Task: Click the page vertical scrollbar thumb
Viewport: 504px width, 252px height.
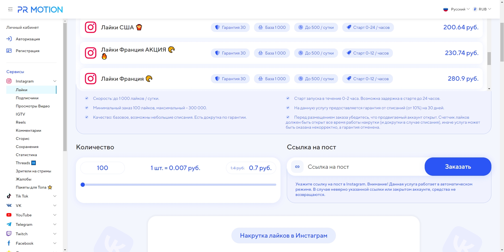Action: pyautogui.click(x=502, y=42)
